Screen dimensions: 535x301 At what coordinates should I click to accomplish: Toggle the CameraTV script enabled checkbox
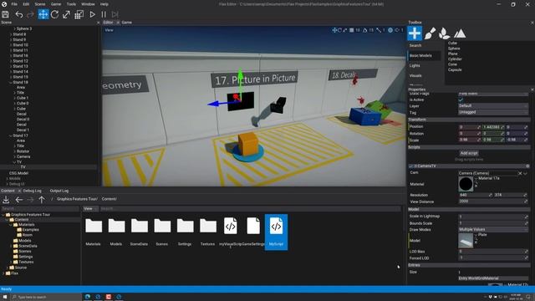coord(411,166)
